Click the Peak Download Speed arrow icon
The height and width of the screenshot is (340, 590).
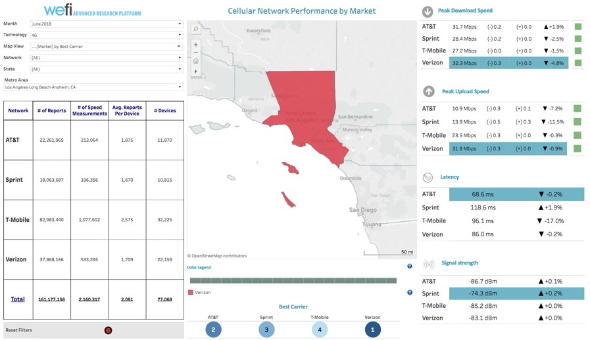427,12
